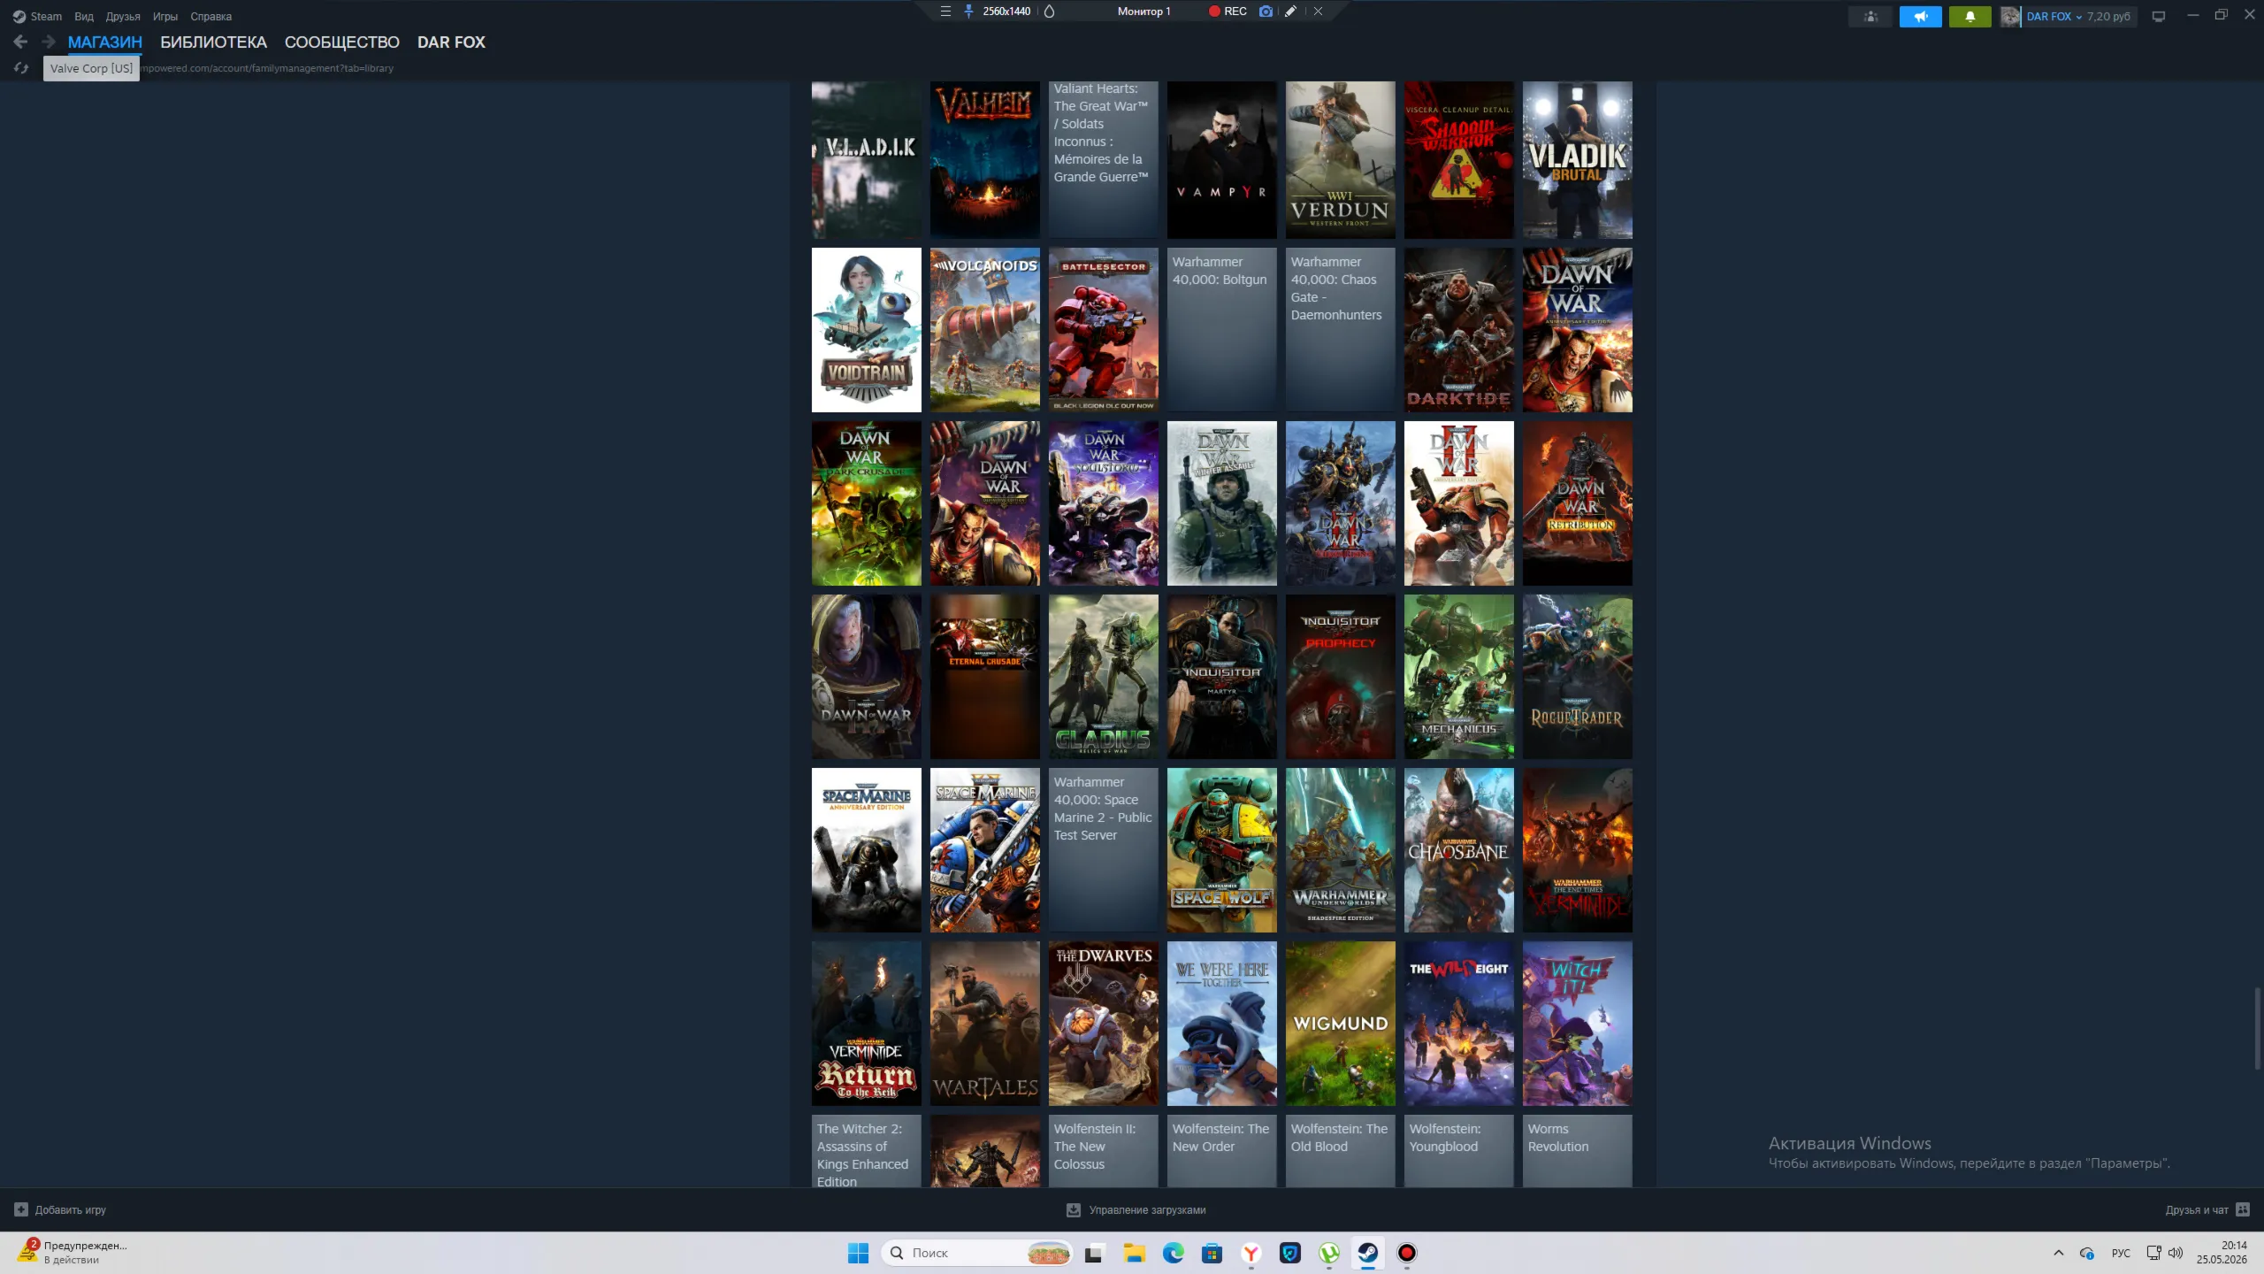The width and height of the screenshot is (2264, 1274).
Task: Open the Wartales game cover
Action: 985,1024
